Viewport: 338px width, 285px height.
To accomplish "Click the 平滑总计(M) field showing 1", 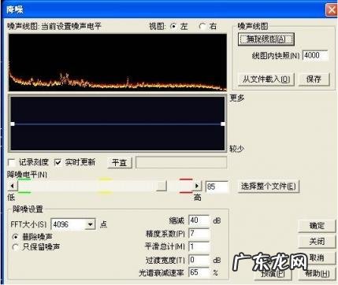I will [199, 246].
